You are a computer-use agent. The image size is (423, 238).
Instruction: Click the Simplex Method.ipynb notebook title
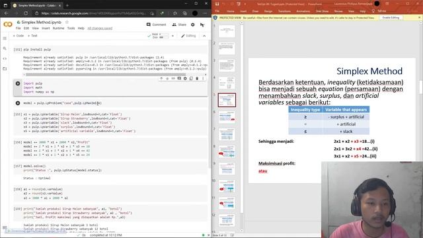point(41,22)
